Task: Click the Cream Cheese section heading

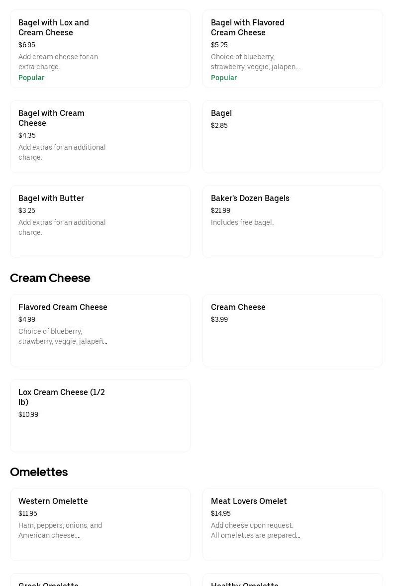Action: tap(50, 278)
